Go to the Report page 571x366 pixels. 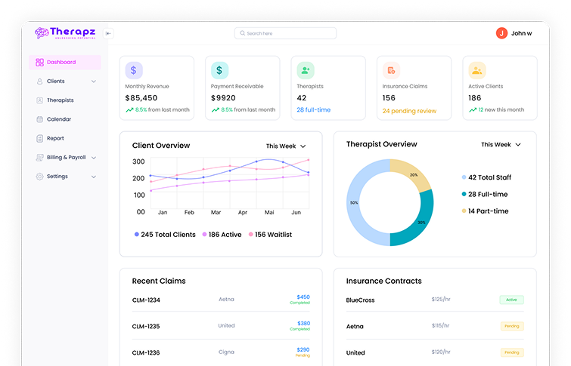coord(55,138)
